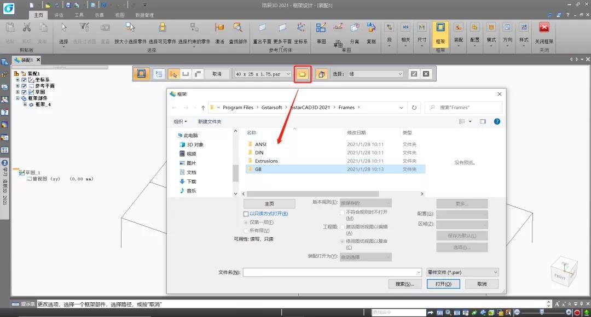This screenshot has height=317, width=591.
Task: Click the highlighted 框架 (Frame) ribbon icon
Action: click(440, 28)
